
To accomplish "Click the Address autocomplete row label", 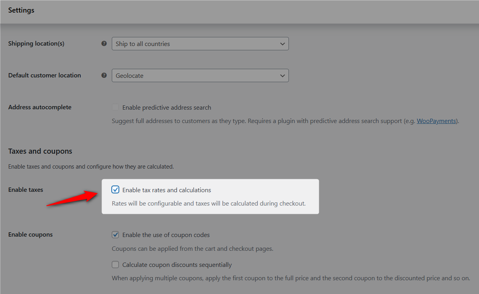I will point(40,107).
